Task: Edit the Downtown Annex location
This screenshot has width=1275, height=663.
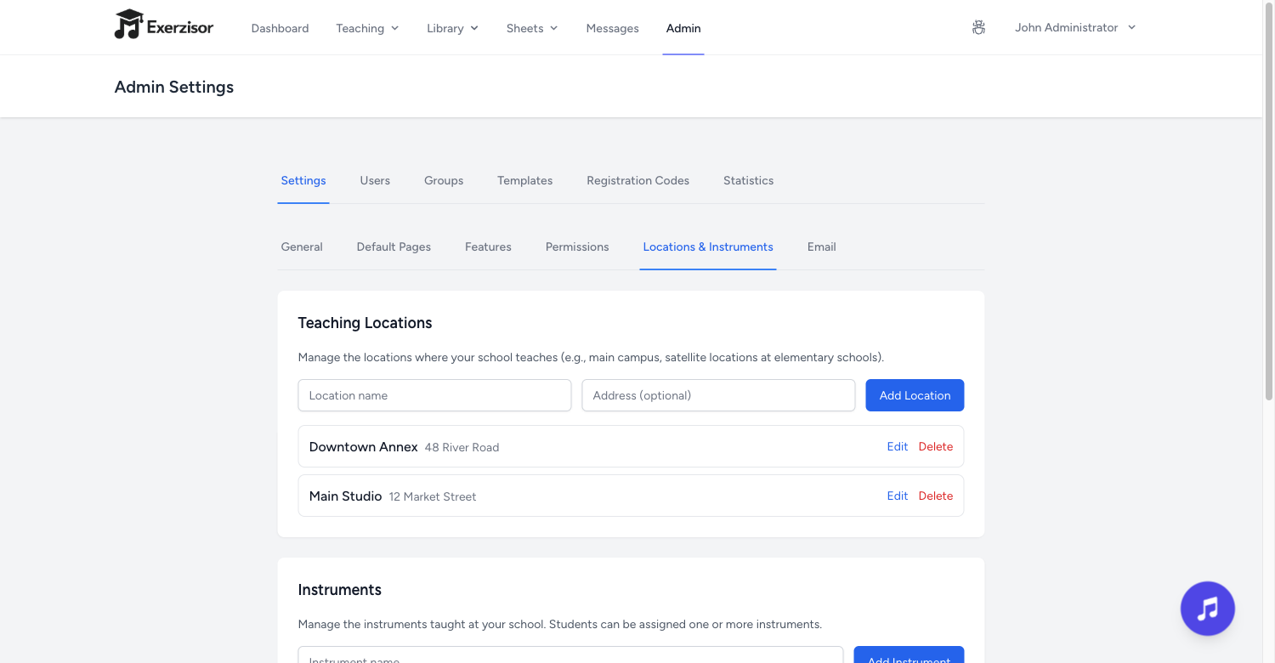Action: (897, 446)
